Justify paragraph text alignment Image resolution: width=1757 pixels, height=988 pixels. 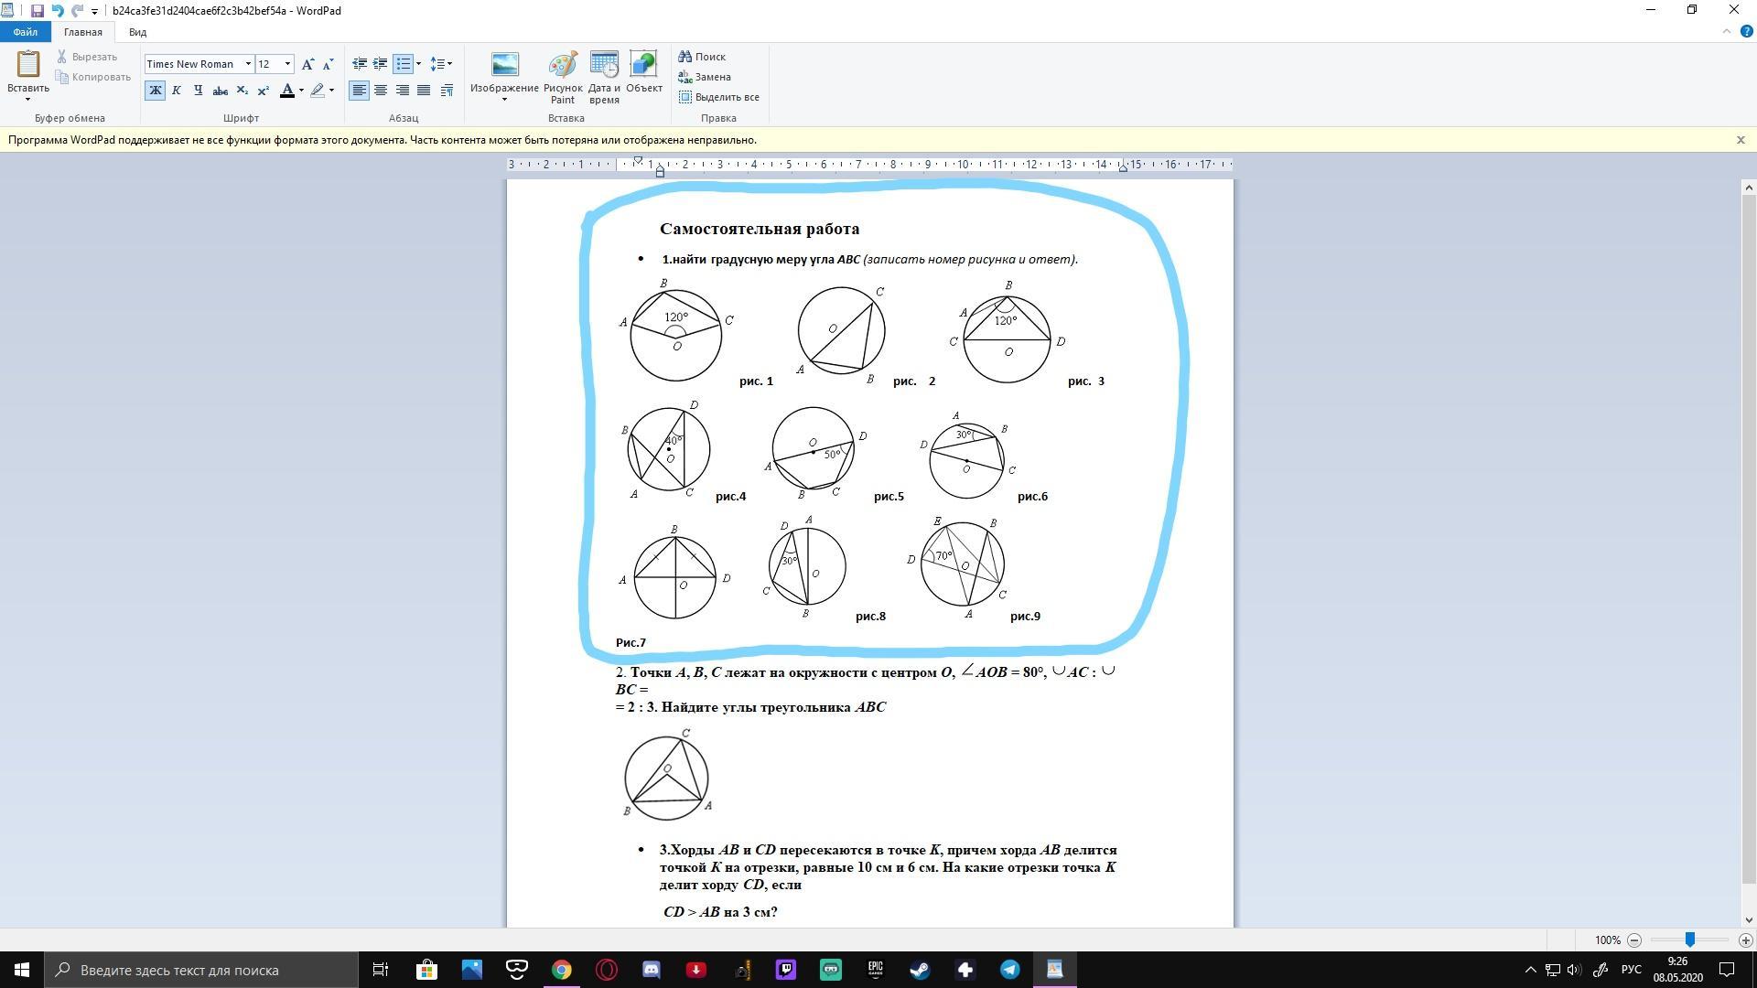pyautogui.click(x=424, y=91)
